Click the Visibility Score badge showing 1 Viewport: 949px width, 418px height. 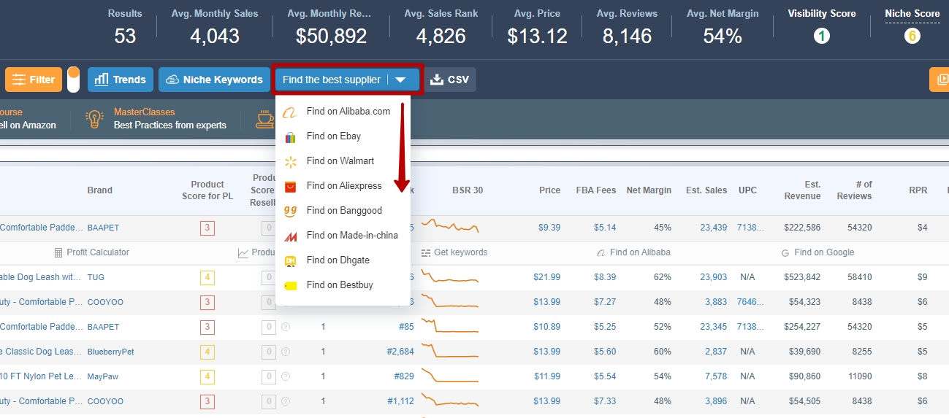click(x=822, y=36)
